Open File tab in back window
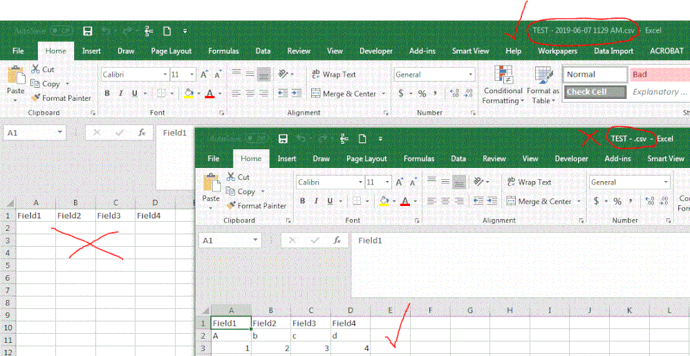The image size is (690, 356). [x=18, y=51]
